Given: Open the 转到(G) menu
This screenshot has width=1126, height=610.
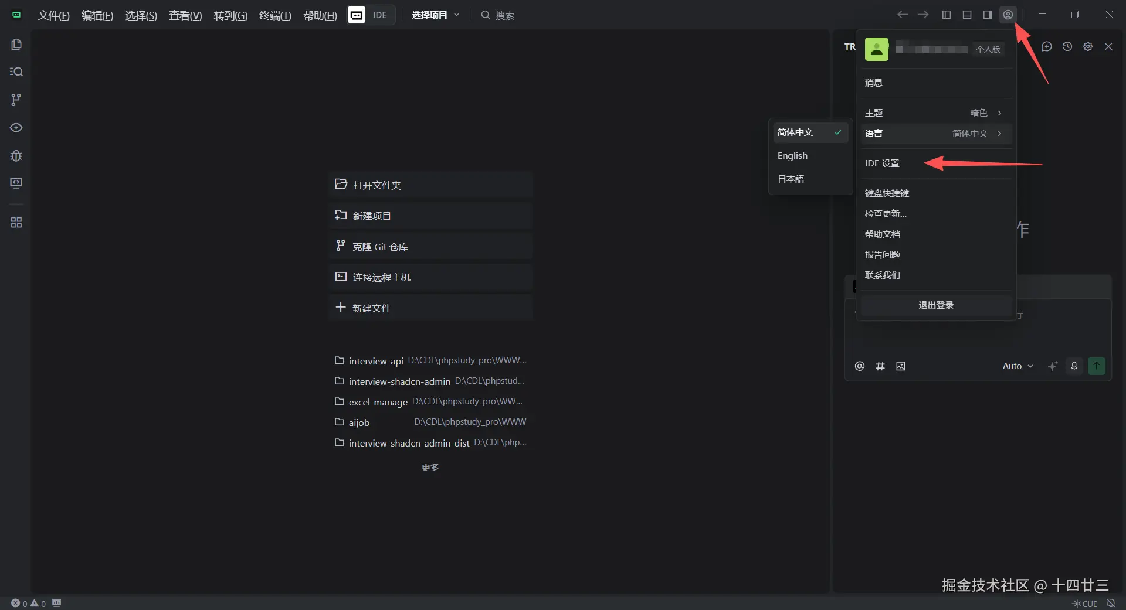Looking at the screenshot, I should click(230, 15).
